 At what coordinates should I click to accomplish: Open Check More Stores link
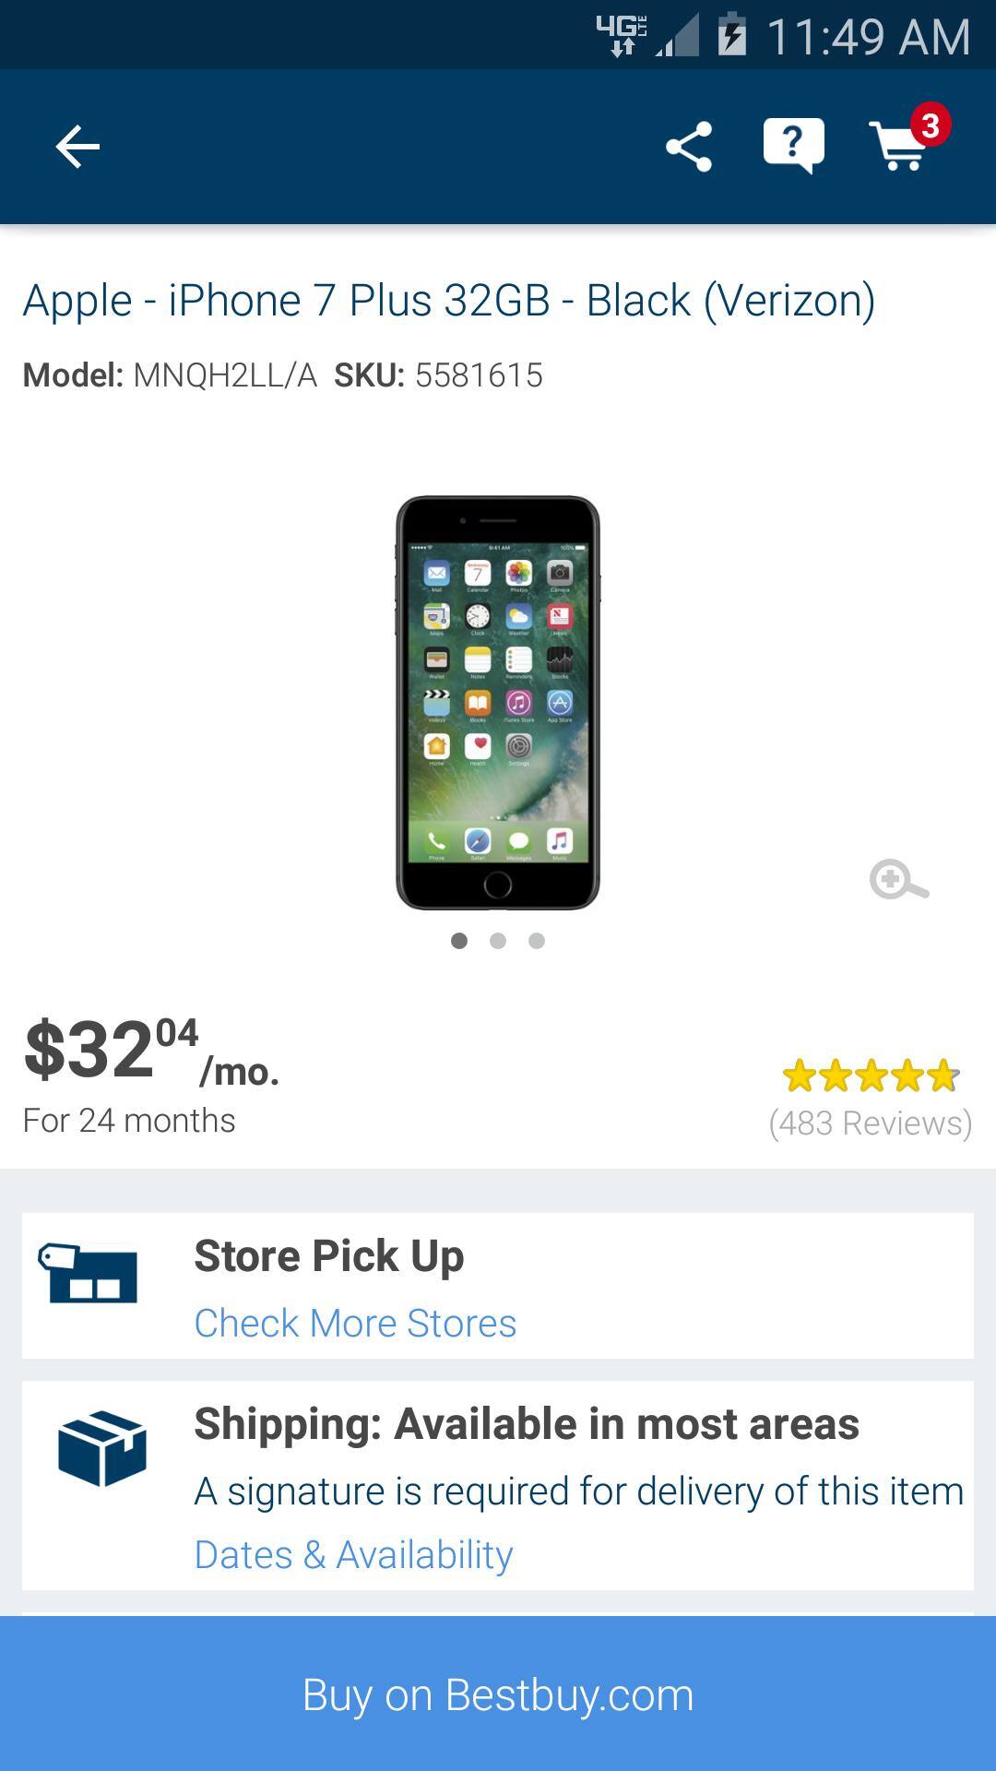pyautogui.click(x=355, y=1323)
